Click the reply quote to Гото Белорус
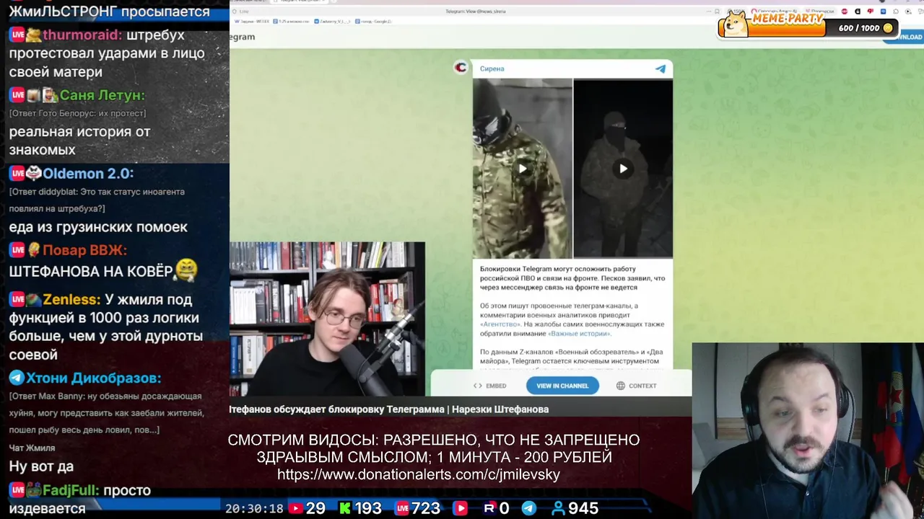924x519 pixels. [x=77, y=113]
